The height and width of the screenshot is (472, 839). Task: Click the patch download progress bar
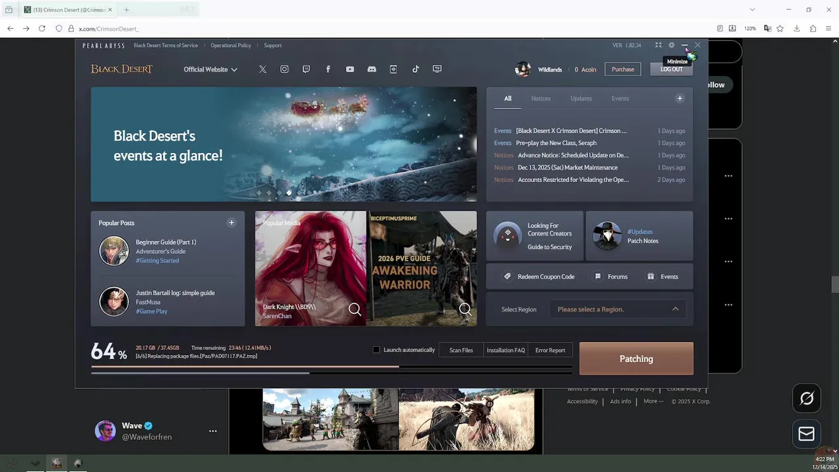click(x=332, y=366)
